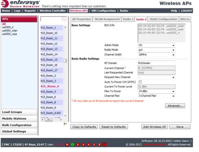Open the highlighted Wireless APs menu

tap(78, 11)
